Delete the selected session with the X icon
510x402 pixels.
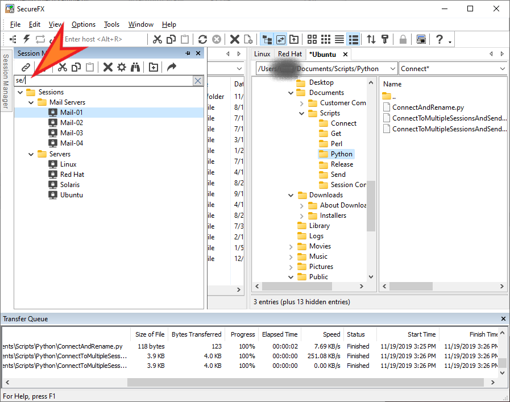[107, 67]
